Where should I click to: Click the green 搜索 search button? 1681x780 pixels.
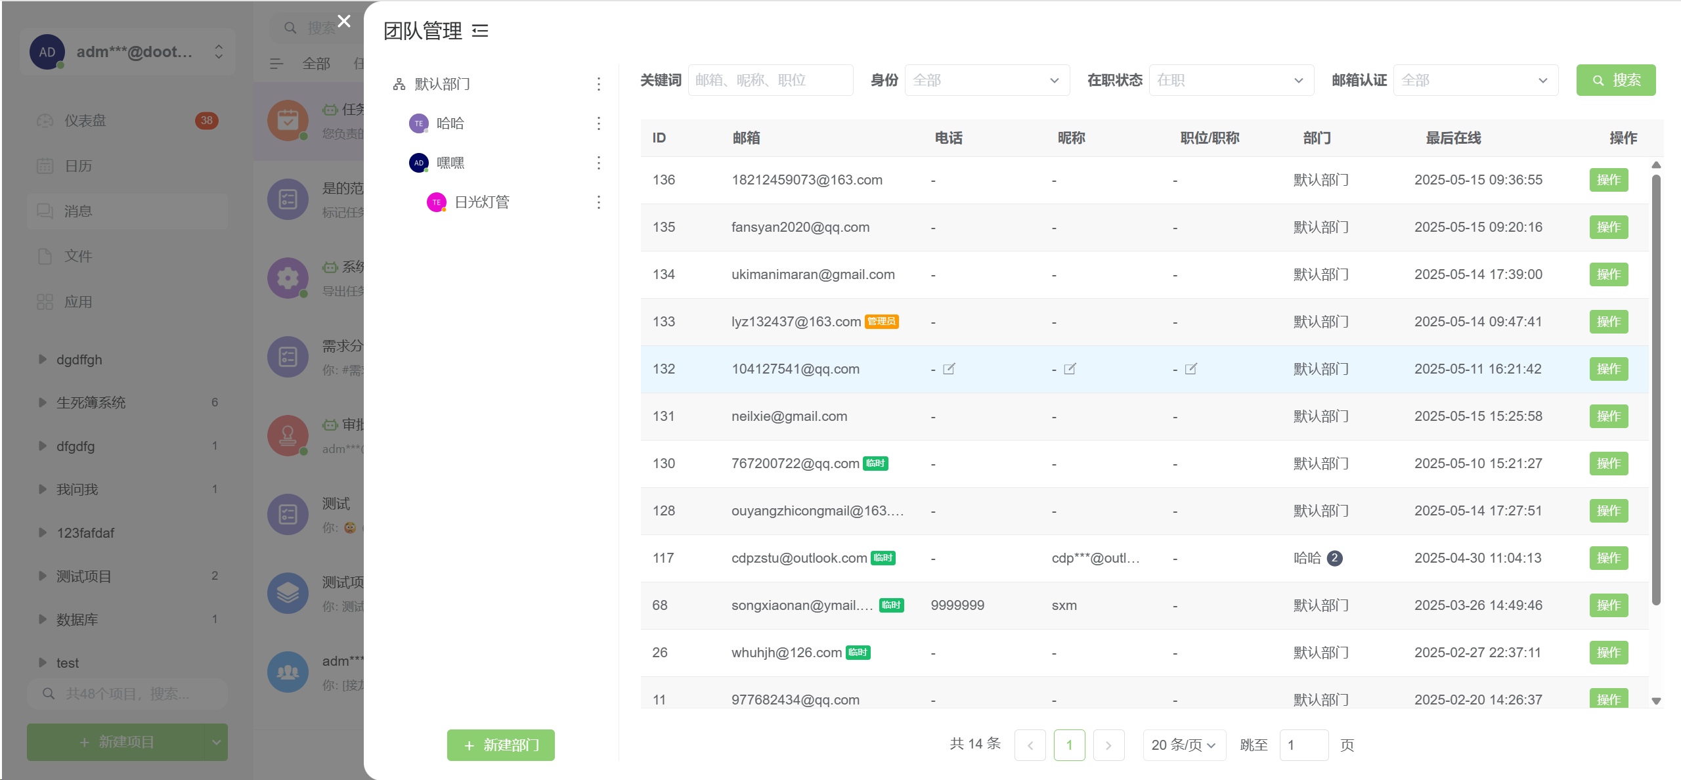pyautogui.click(x=1615, y=80)
